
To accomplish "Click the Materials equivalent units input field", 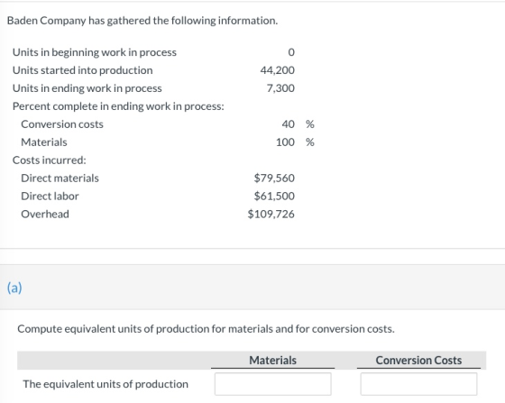I will click(272, 384).
